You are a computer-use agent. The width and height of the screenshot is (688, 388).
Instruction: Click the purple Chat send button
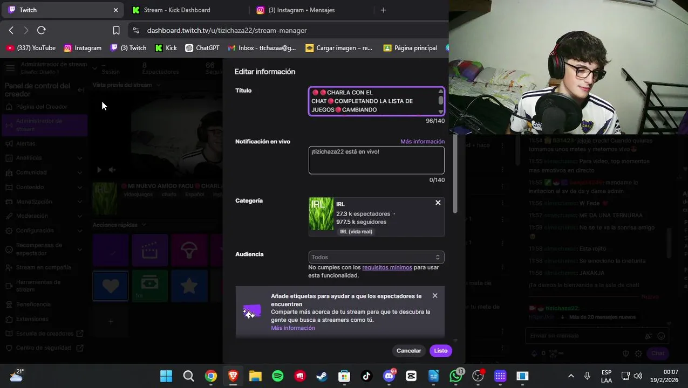click(658, 354)
